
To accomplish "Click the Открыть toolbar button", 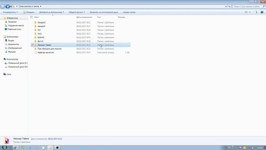I will (29, 12).
